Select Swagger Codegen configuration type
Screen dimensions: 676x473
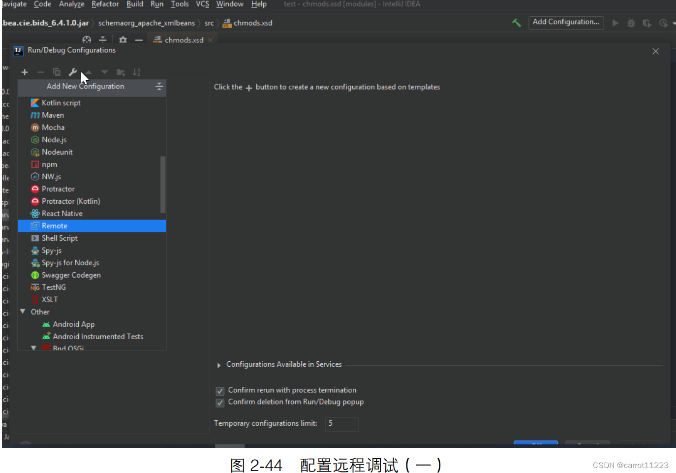pyautogui.click(x=92, y=275)
